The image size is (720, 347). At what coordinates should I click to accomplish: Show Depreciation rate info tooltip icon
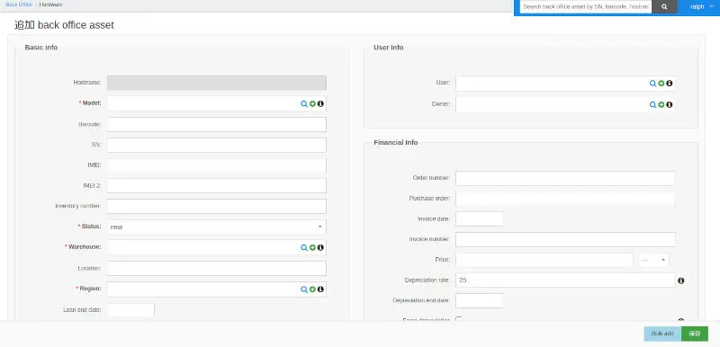click(x=681, y=280)
